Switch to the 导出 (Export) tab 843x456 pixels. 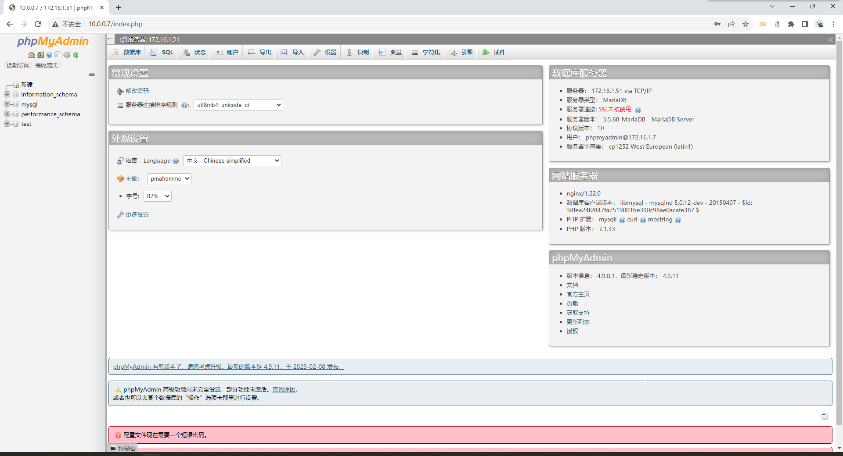pos(259,52)
